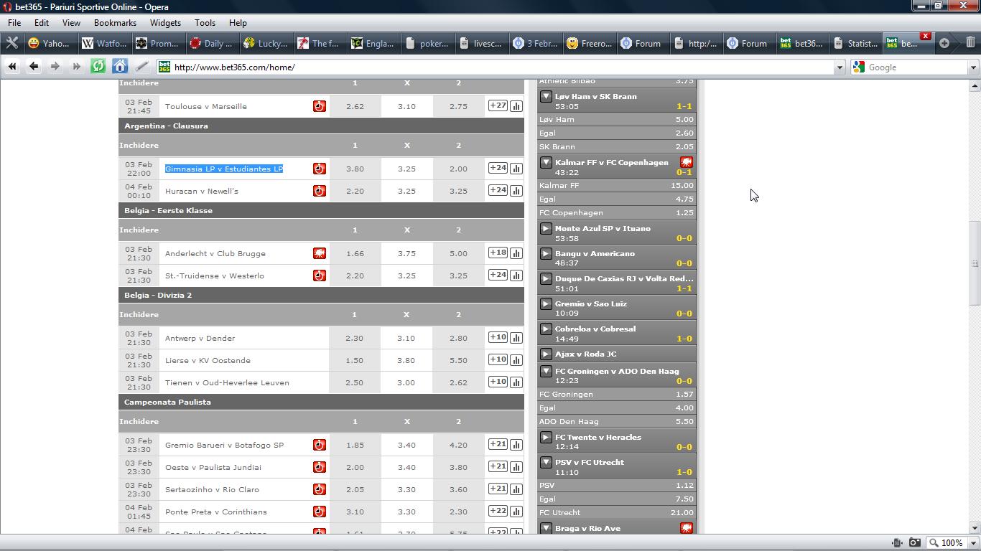Screen dimensions: 981x551
Task: Open the address bar history dropdown
Action: [x=839, y=67]
